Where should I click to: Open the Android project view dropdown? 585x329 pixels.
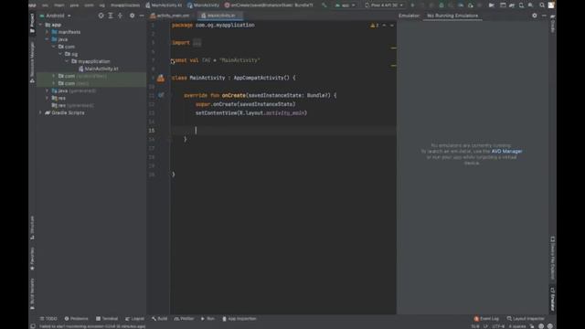pyautogui.click(x=55, y=16)
